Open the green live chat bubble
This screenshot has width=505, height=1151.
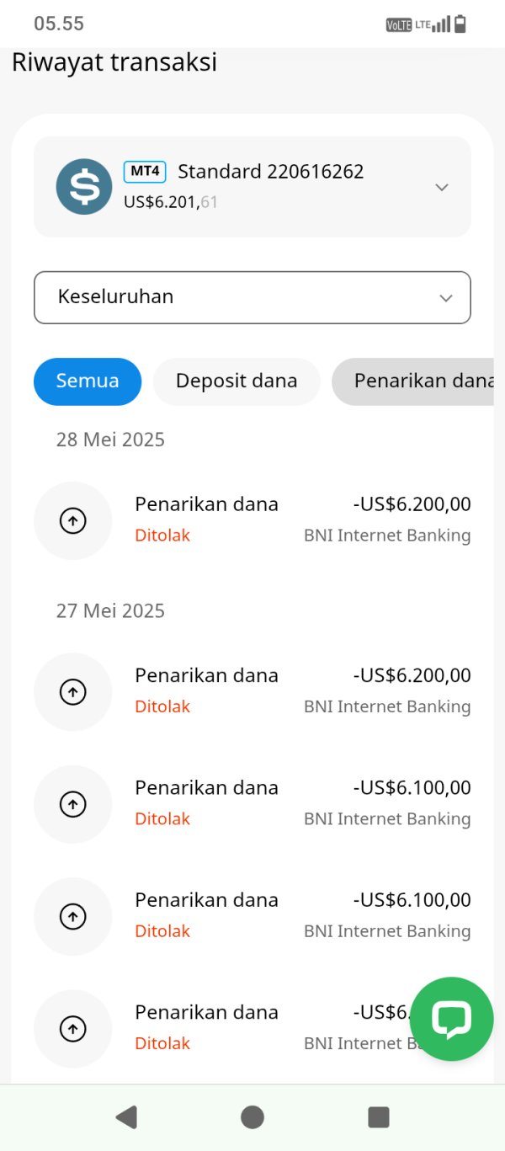click(x=451, y=1019)
